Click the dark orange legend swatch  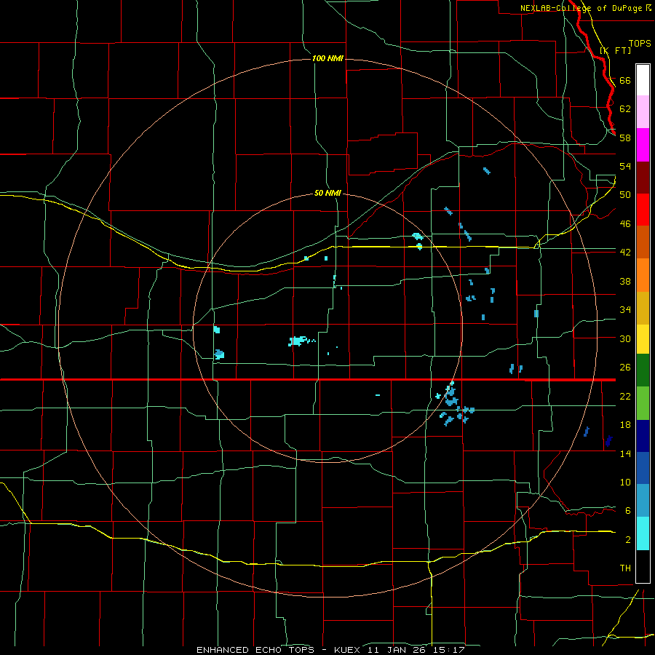[643, 242]
